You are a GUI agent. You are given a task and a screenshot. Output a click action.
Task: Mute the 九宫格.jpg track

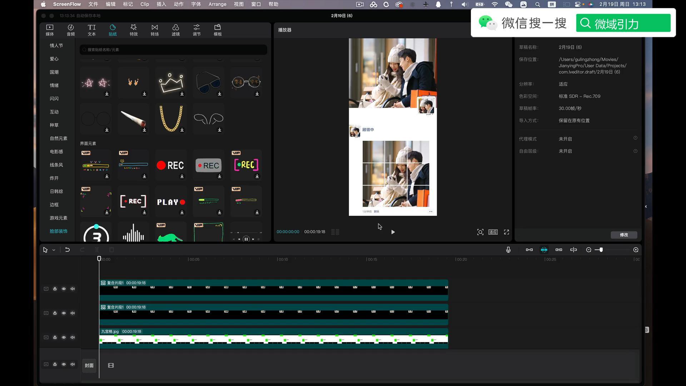click(x=73, y=337)
